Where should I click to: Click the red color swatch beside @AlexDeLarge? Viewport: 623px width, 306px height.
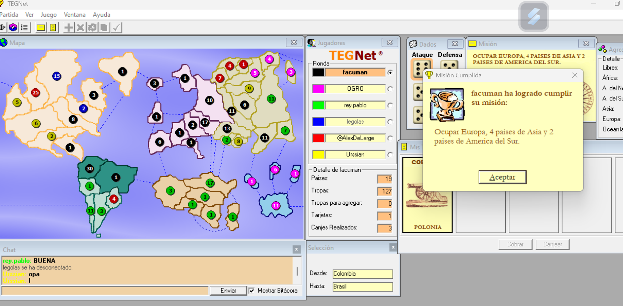tap(318, 138)
